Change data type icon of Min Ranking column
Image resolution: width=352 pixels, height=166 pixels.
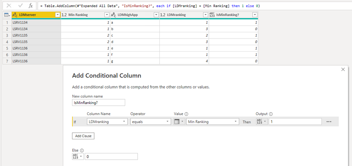pos(64,15)
